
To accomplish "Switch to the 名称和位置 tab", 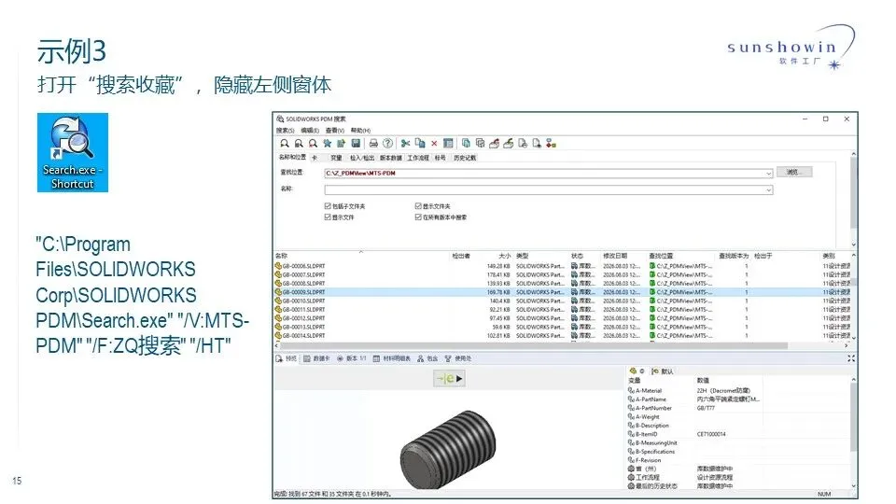I will point(292,157).
